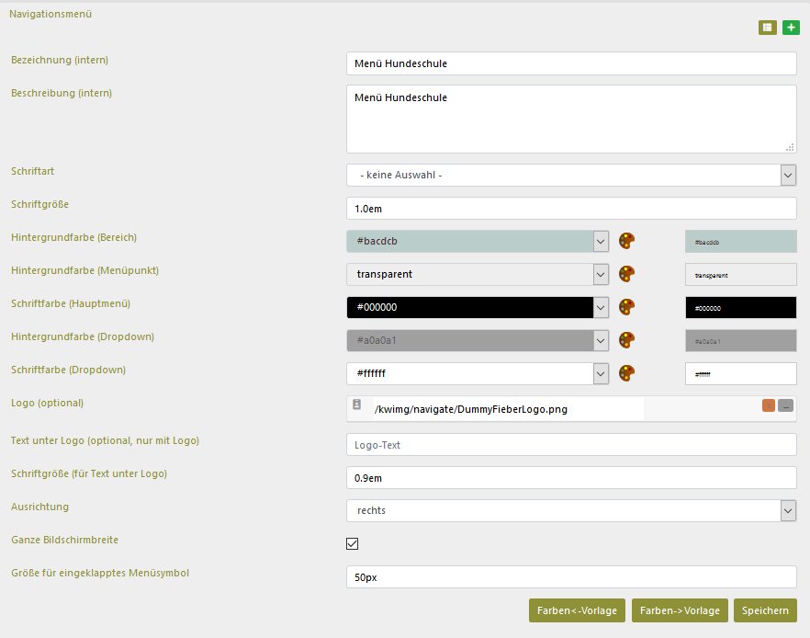Open color palette for Hintergrundfarbe (Bereich)
810x638 pixels.
click(627, 242)
